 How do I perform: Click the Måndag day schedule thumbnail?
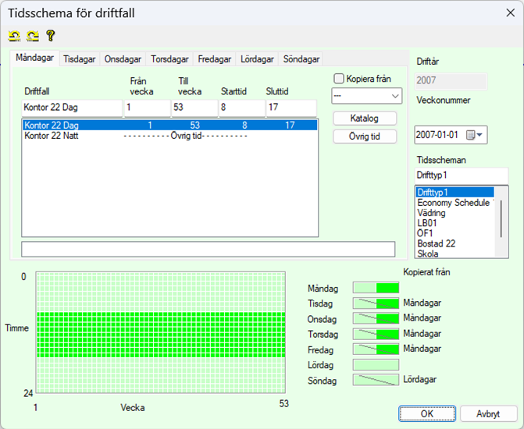376,288
